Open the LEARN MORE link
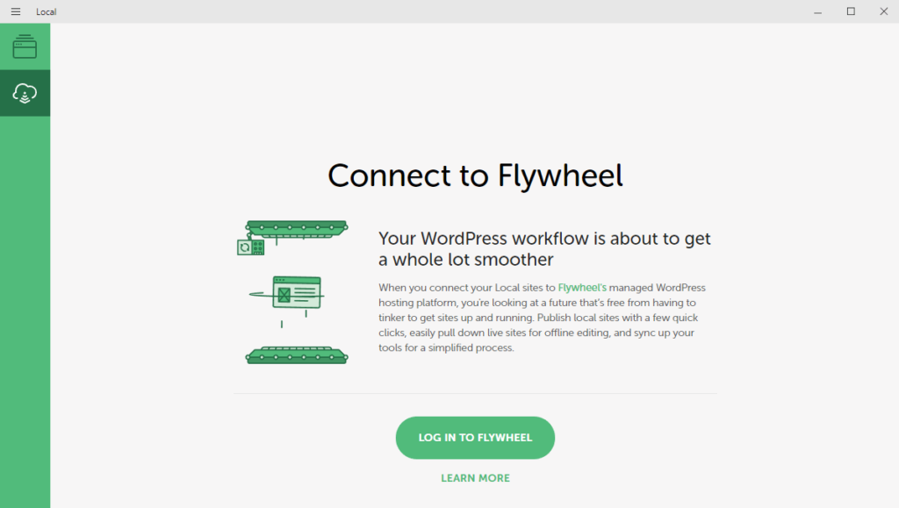Viewport: 899px width, 508px height. pos(475,478)
